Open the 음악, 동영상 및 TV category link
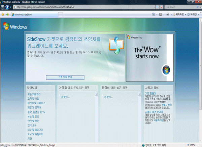 coord(36,112)
